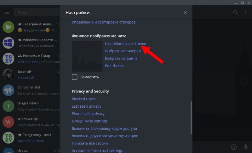Viewport: 252px width, 153px height.
Task: Click Missed call under Евгений
Action: [x=26, y=78]
